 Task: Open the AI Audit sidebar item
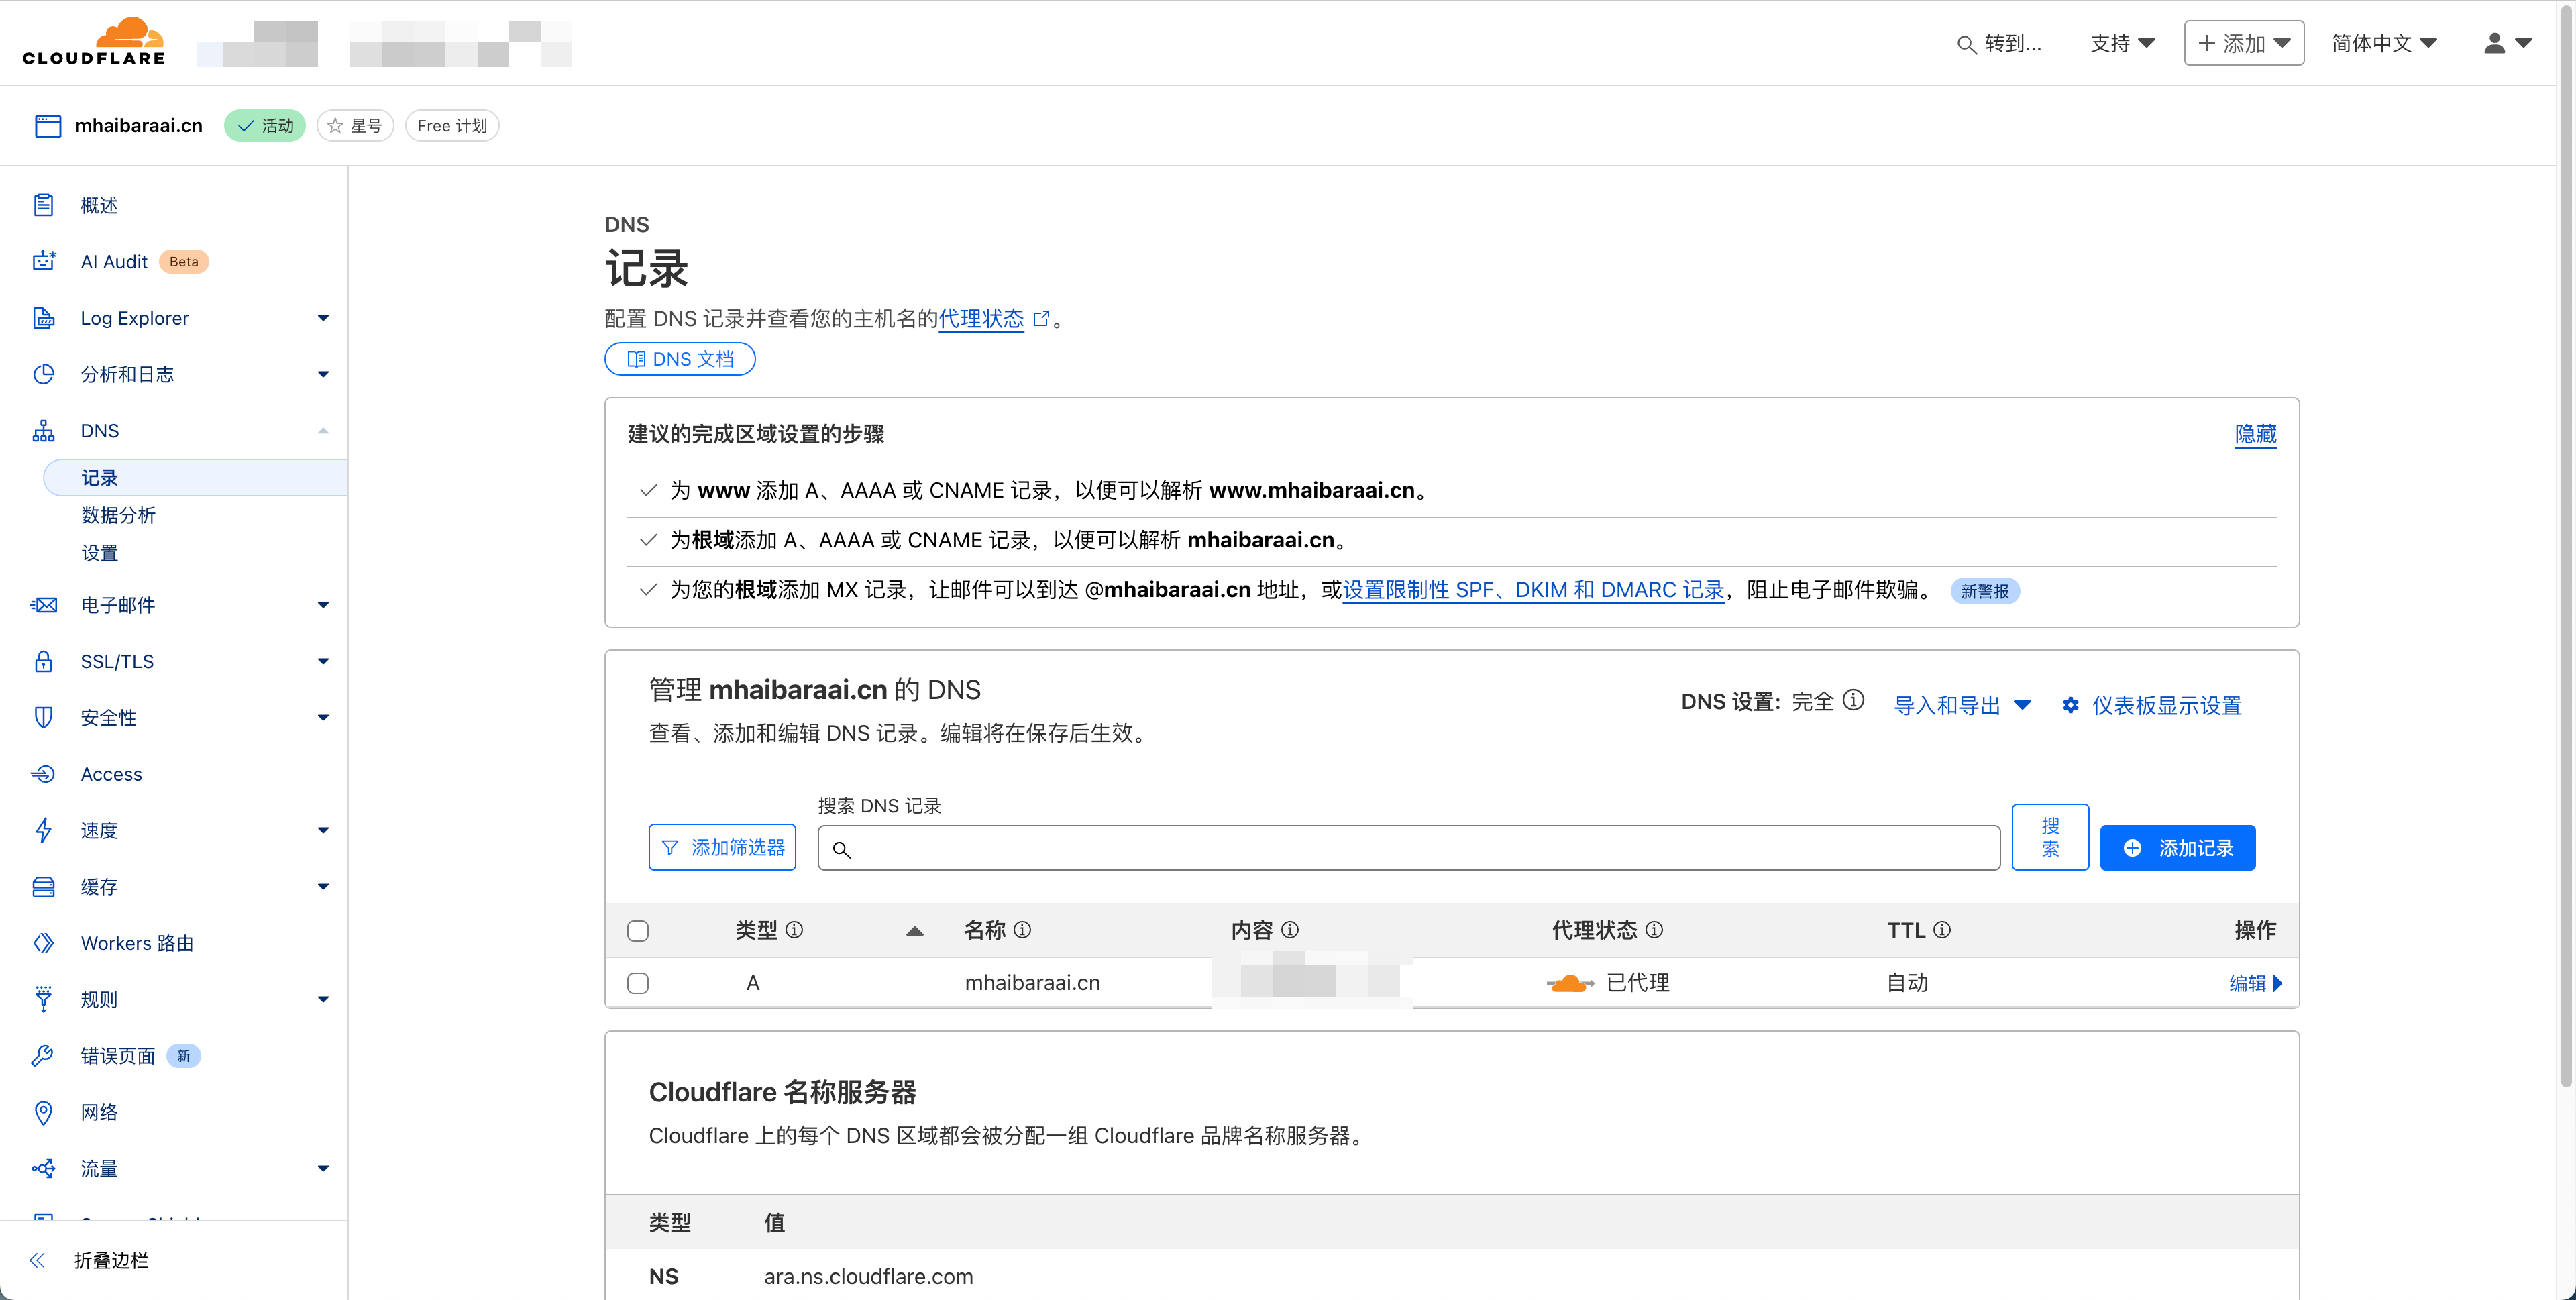click(115, 261)
